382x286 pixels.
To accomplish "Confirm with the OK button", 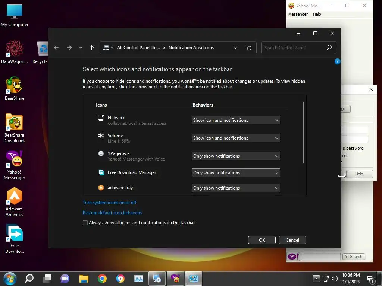I will tap(262, 240).
